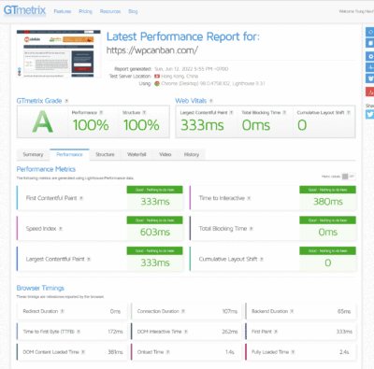The width and height of the screenshot is (374, 369).
Task: Click the https://wpcanban.com/ URL link
Action: (152, 50)
